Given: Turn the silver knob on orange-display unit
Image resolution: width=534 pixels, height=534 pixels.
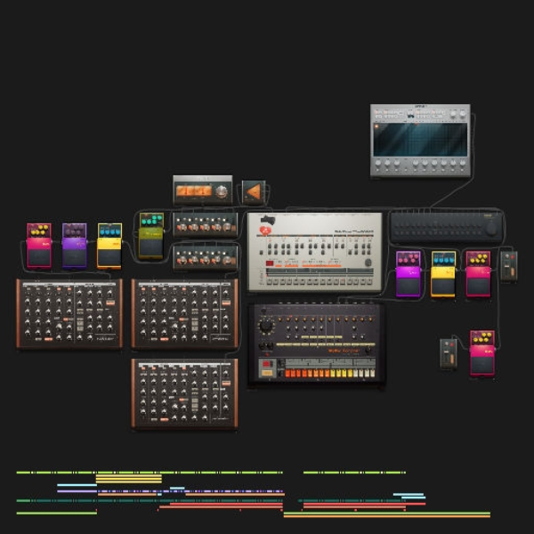Looking at the screenshot, I should click(x=222, y=191).
